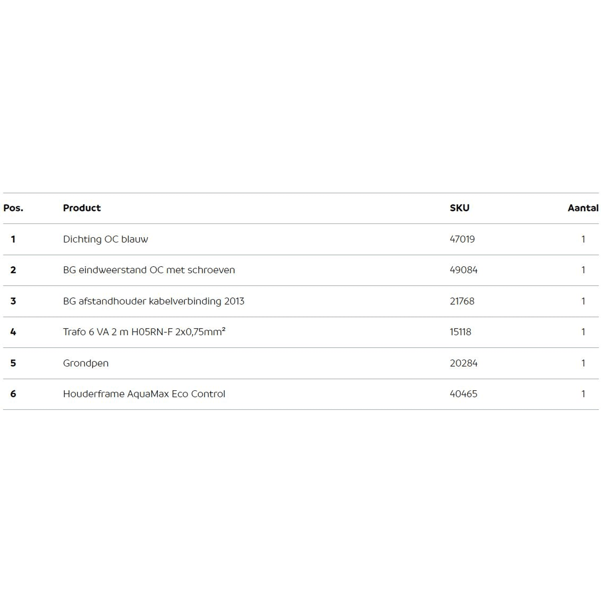This screenshot has height=601, width=601.
Task: Click the Pos. column header
Action: point(13,208)
